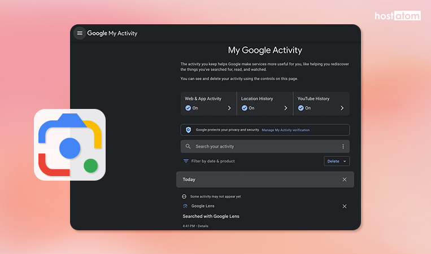
Task: Click Location History On checkmark icon
Action: coord(245,108)
